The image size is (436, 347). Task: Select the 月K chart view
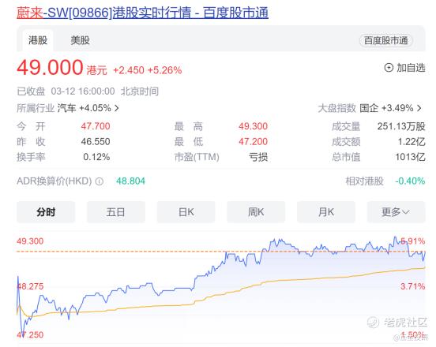pos(326,212)
